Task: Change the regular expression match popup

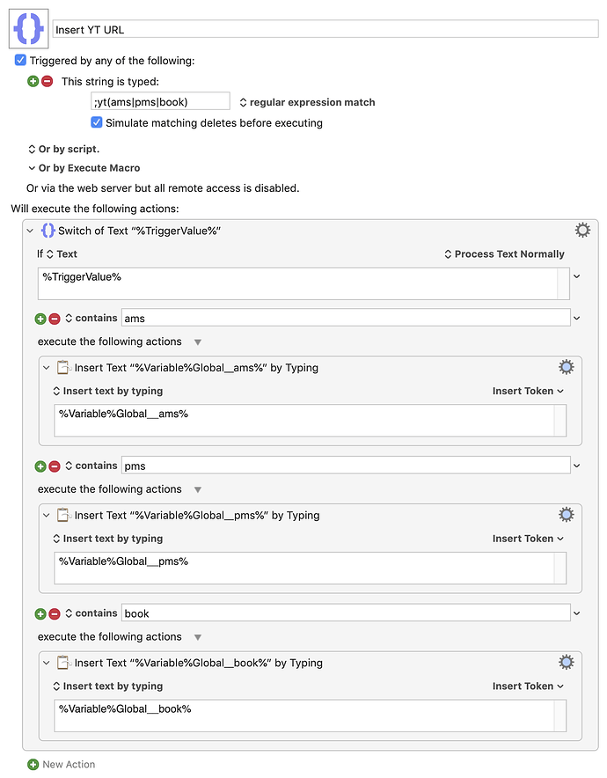Action: pos(308,102)
